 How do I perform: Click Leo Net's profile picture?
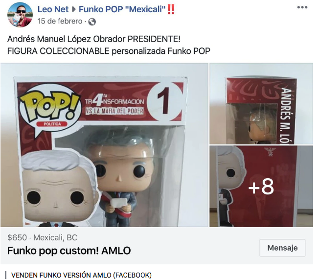pyautogui.click(x=20, y=15)
